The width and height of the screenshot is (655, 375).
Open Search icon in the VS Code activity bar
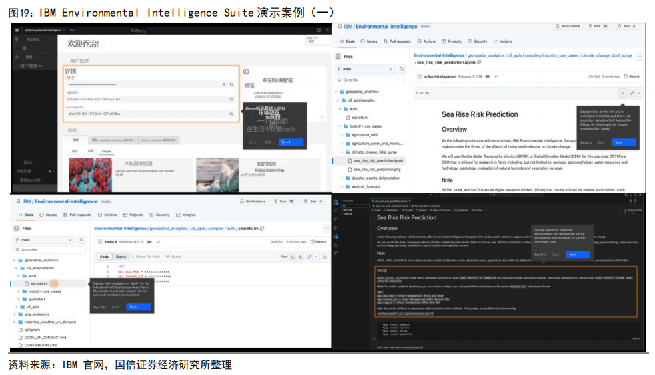pos(336,211)
